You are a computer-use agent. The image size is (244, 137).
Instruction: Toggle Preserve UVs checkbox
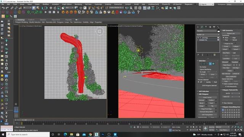224,44
